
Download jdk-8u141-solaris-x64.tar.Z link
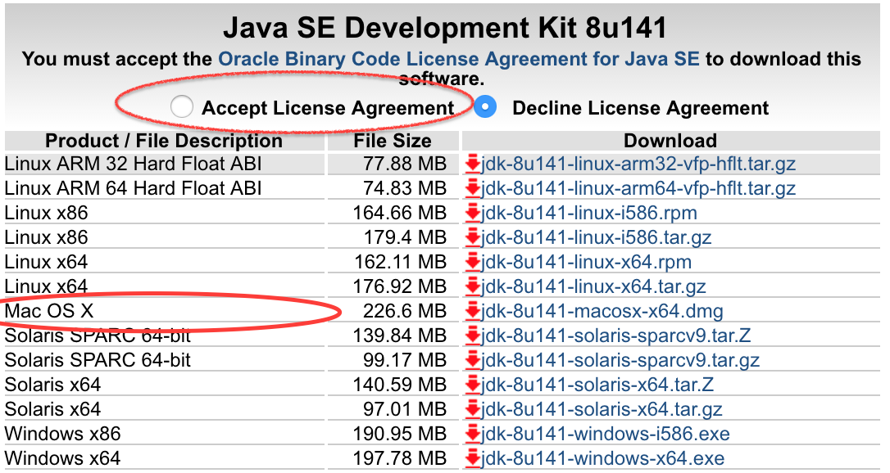tap(597, 385)
